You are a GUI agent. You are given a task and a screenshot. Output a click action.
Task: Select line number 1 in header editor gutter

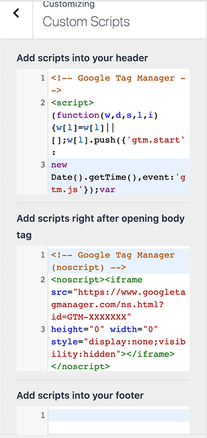(43, 78)
